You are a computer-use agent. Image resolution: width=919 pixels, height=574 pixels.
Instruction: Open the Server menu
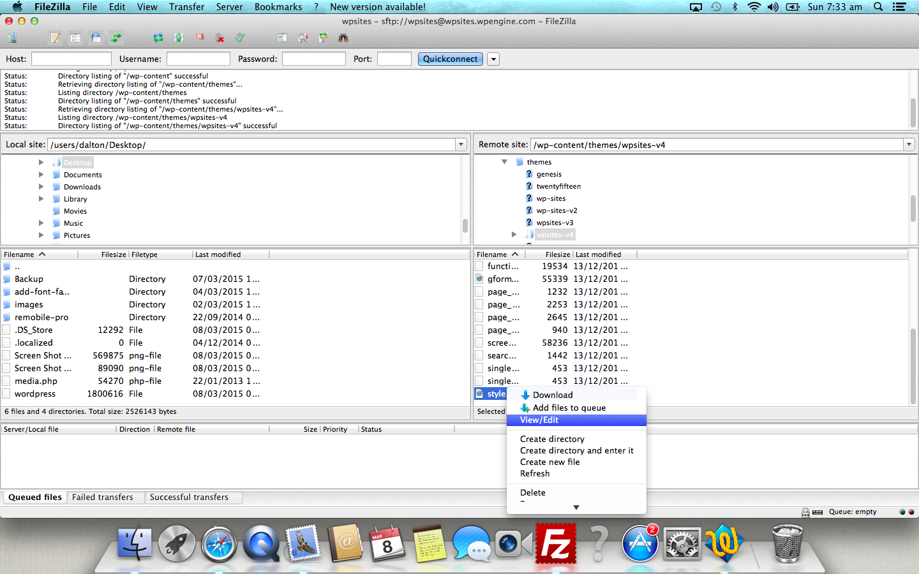tap(229, 7)
